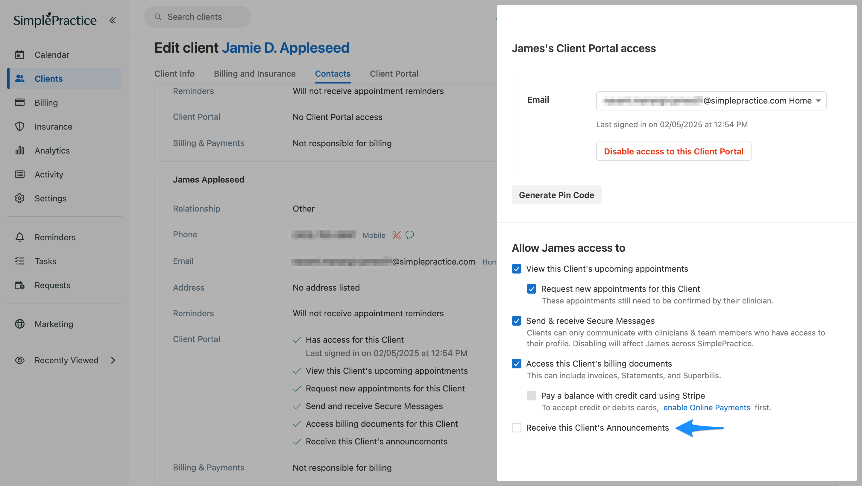Uncheck Send & receive Secure Messages
This screenshot has width=862, height=486.
pos(517,321)
